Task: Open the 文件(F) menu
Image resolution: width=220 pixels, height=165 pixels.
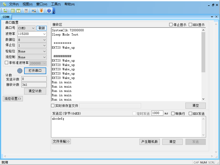Action: coord(14,4)
